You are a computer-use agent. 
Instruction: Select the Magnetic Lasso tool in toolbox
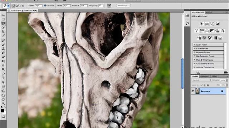pyautogui.click(x=3, y=23)
